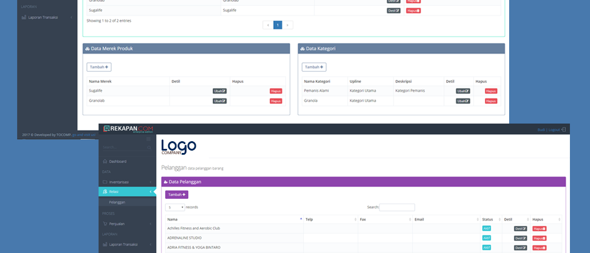590x253 pixels.
Task: Toggle Aktif status for ADRIA FITNESS
Action: [487, 247]
